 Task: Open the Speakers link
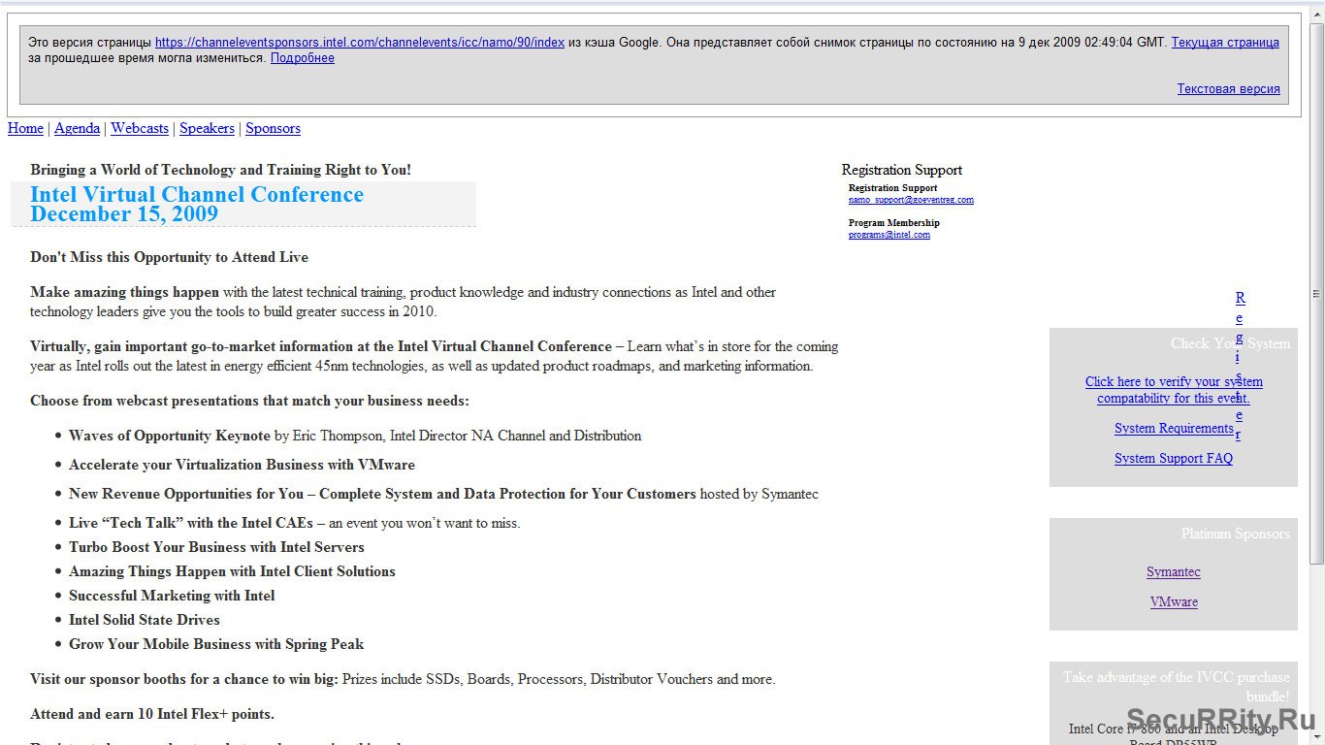tap(207, 128)
